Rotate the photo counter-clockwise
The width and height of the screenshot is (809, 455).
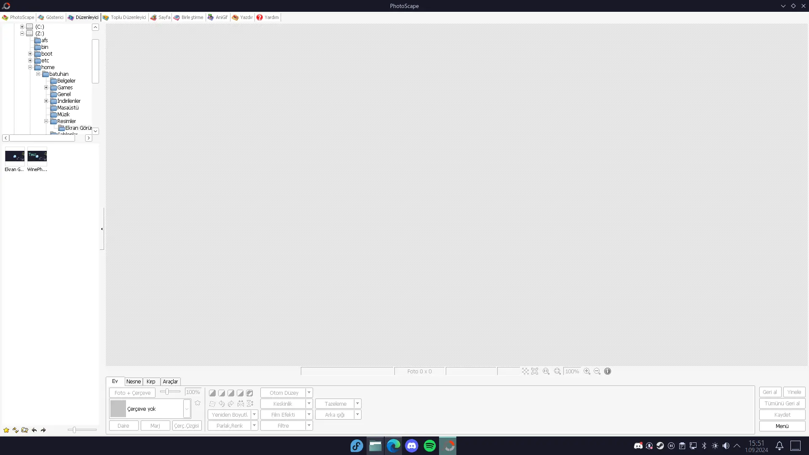[222, 404]
